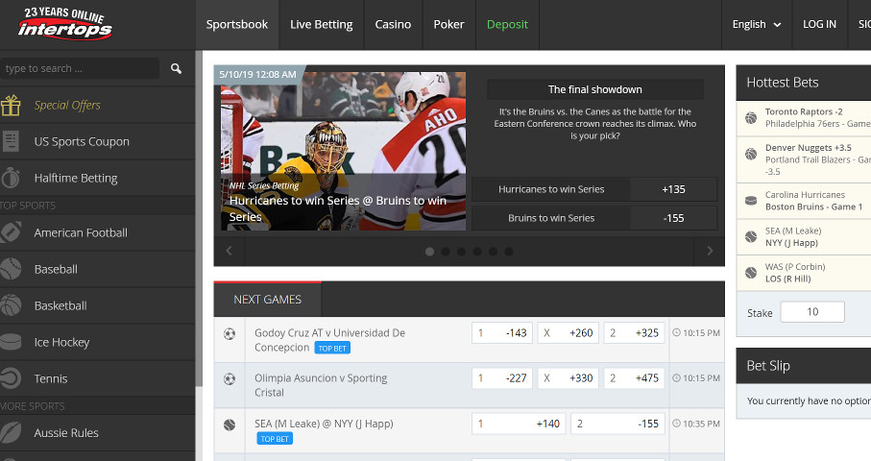The height and width of the screenshot is (461, 871).
Task: Click the hockey banner image
Action: tap(343, 151)
